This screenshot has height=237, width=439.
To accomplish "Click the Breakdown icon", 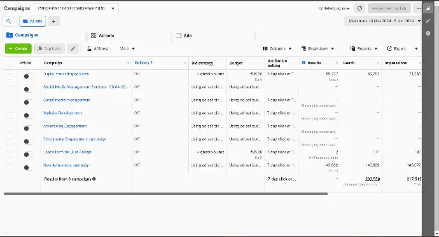I will (x=303, y=49).
